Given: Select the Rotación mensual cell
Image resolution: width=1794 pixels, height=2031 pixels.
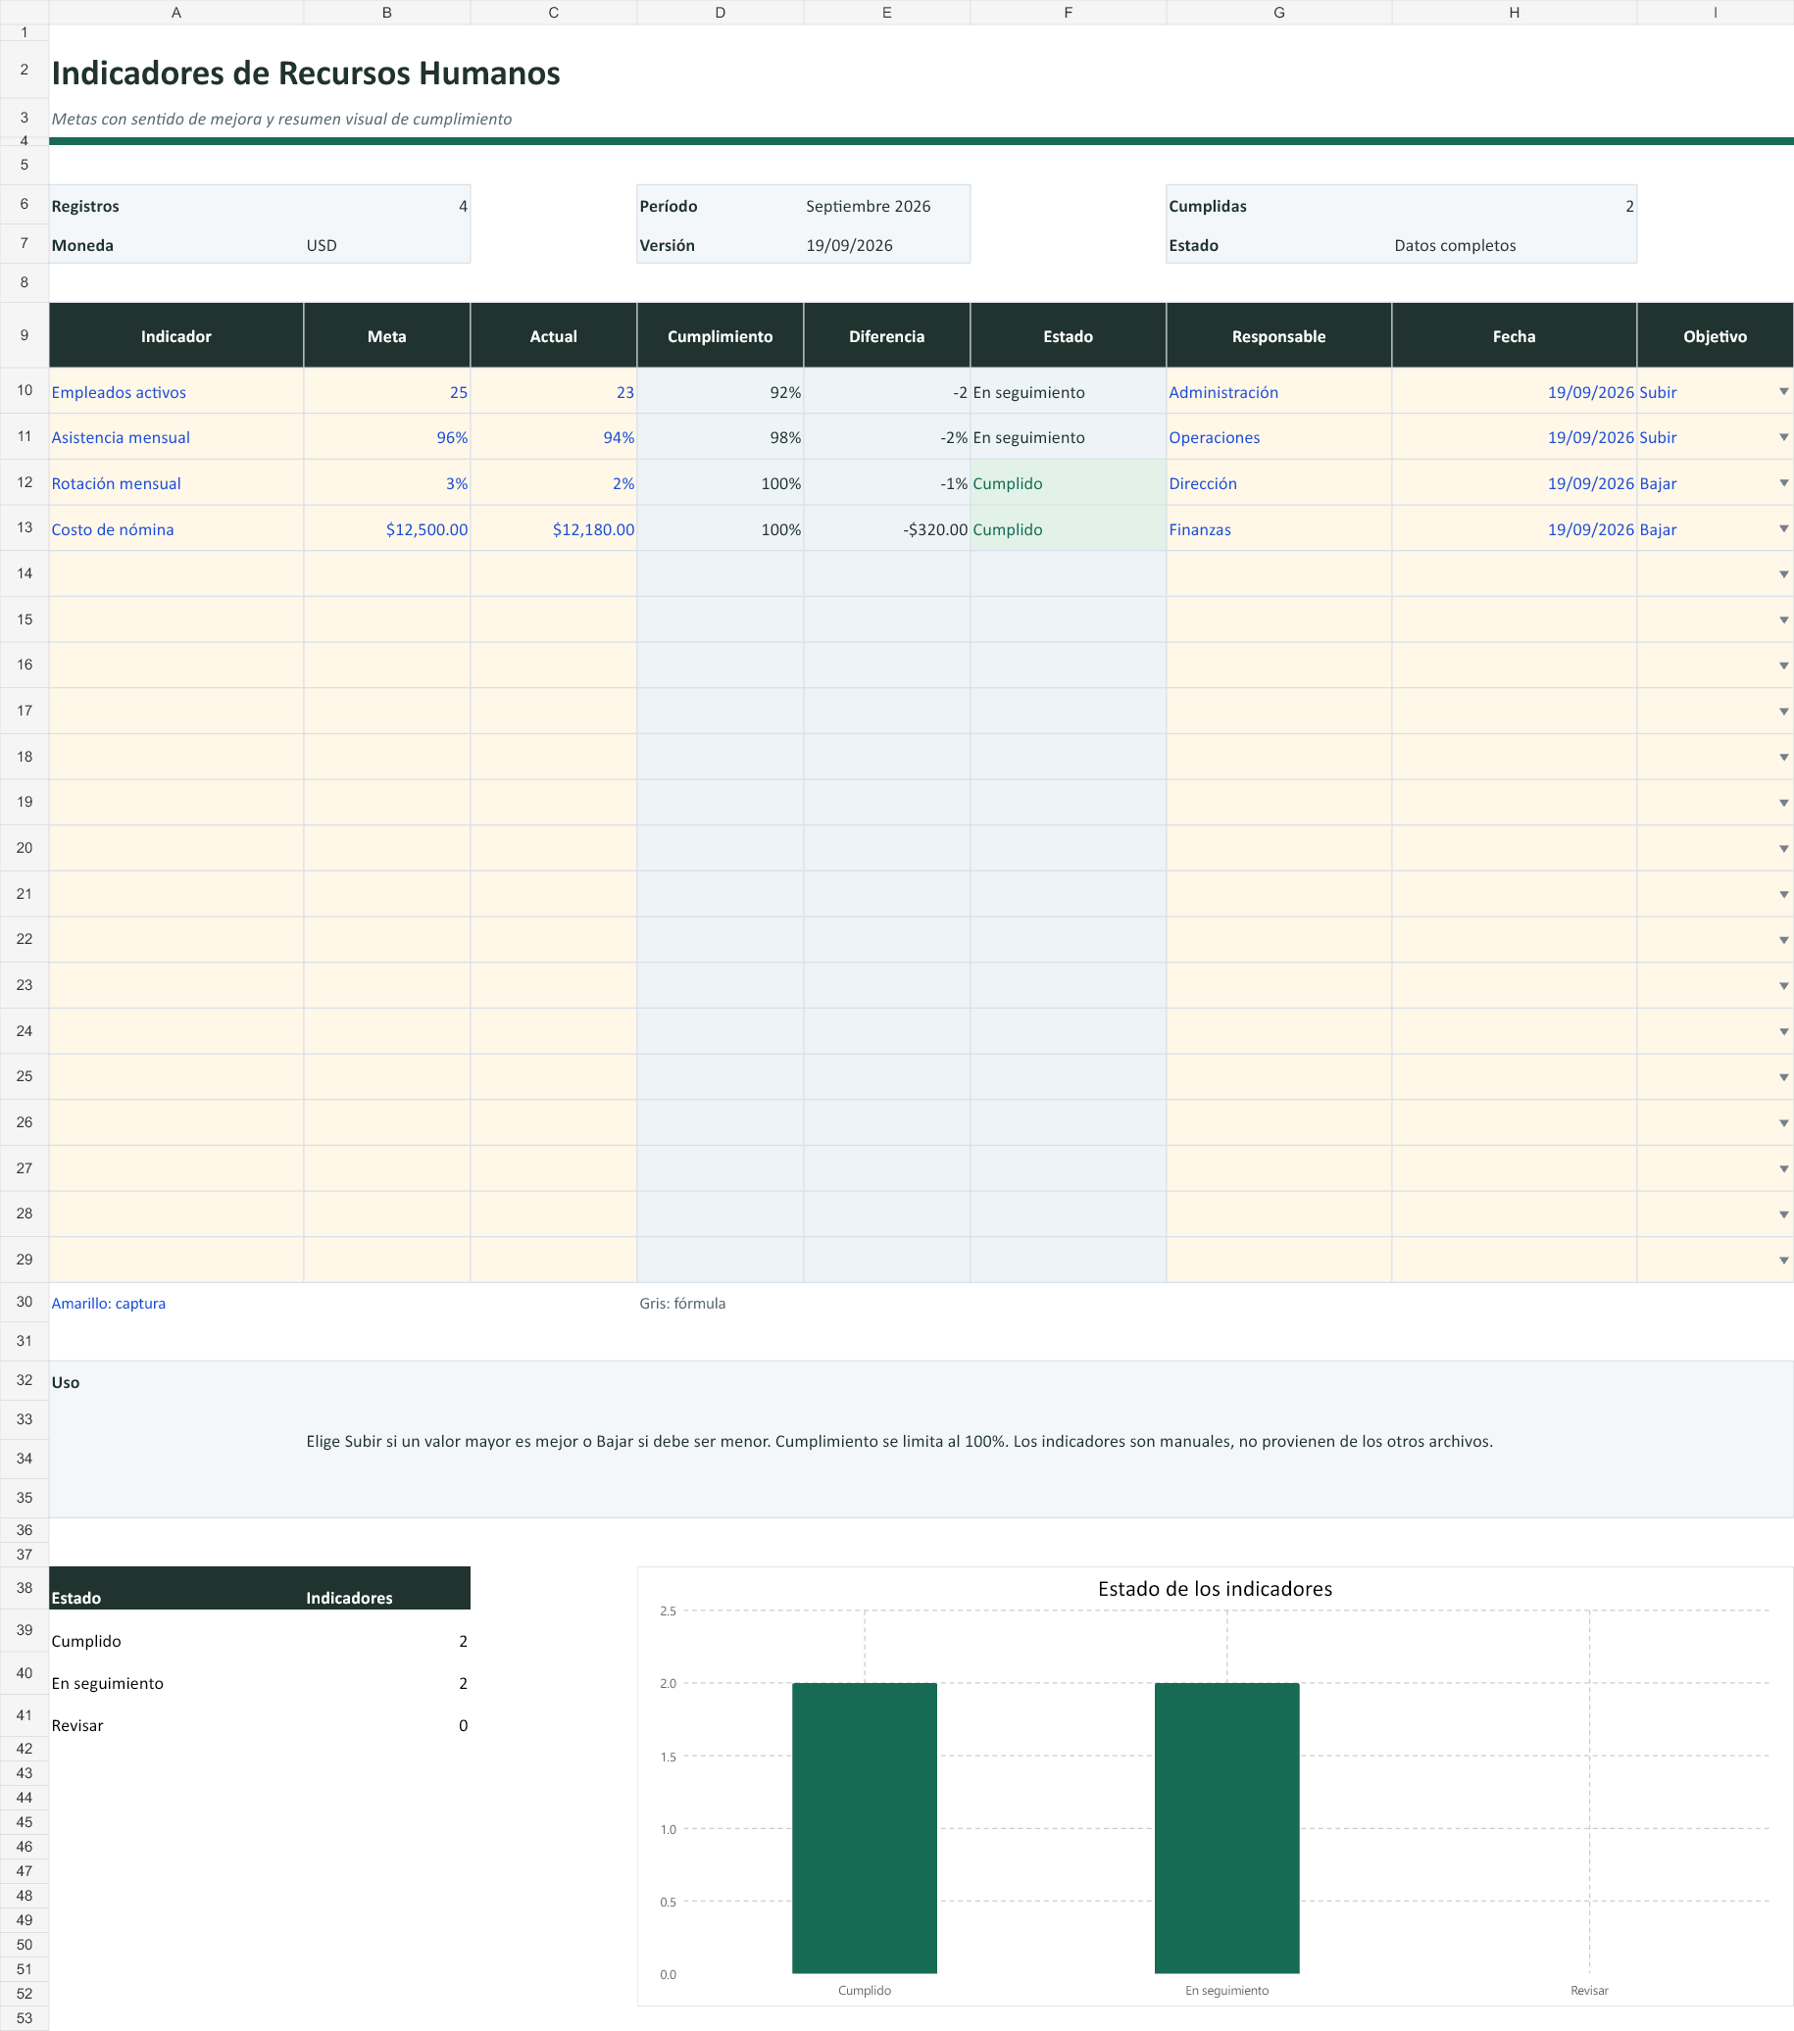Looking at the screenshot, I should [x=175, y=483].
